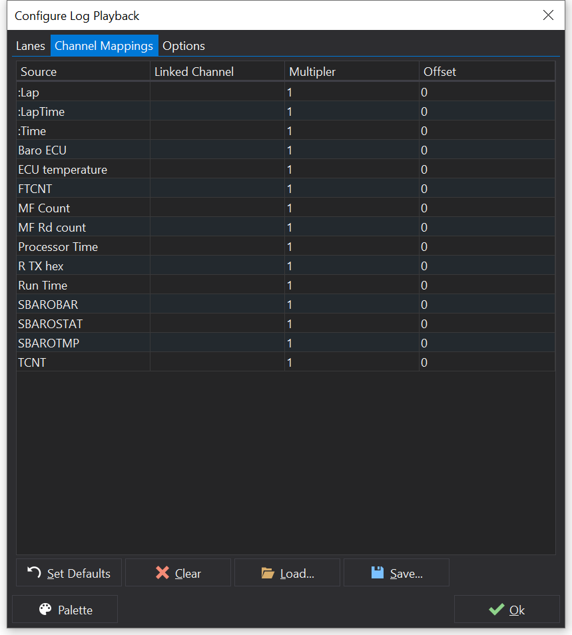Click the Multipler column header

point(352,71)
